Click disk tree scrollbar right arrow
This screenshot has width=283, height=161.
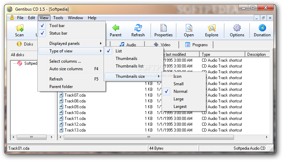click(51, 137)
